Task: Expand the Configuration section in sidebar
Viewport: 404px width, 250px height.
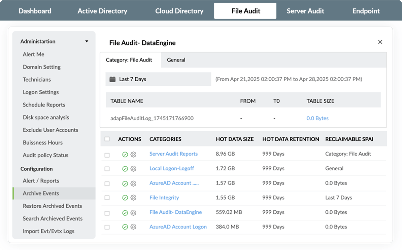Action: pos(36,169)
